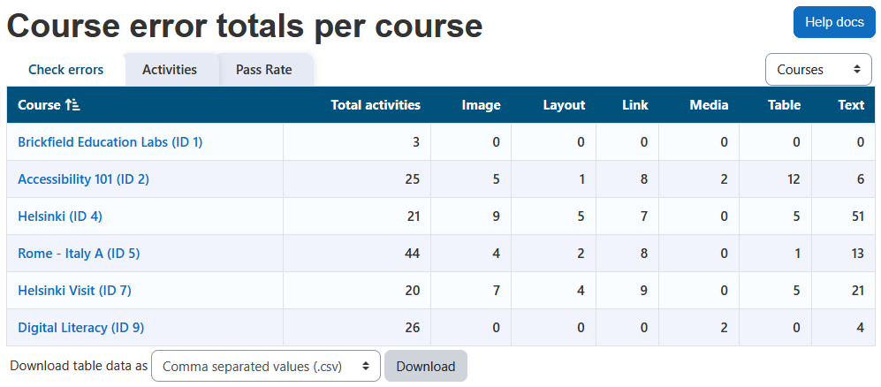The width and height of the screenshot is (881, 387).
Task: Open Helsinki Visit (ID 7) course link
Action: coord(75,291)
